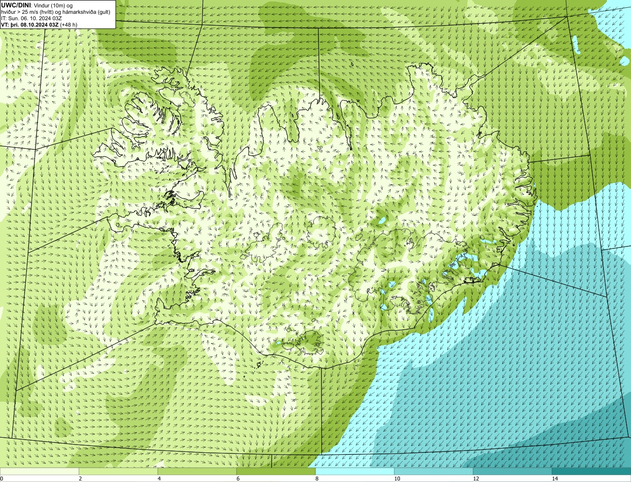Screen dimensions: 631x482
Task: Click the "UWC/DINI: Vindur (10m) og" title line
Action: click(x=37, y=5)
